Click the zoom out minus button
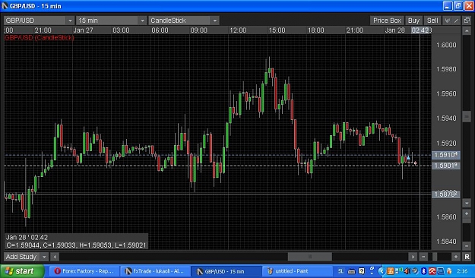This screenshot has height=278, width=475. (423, 257)
